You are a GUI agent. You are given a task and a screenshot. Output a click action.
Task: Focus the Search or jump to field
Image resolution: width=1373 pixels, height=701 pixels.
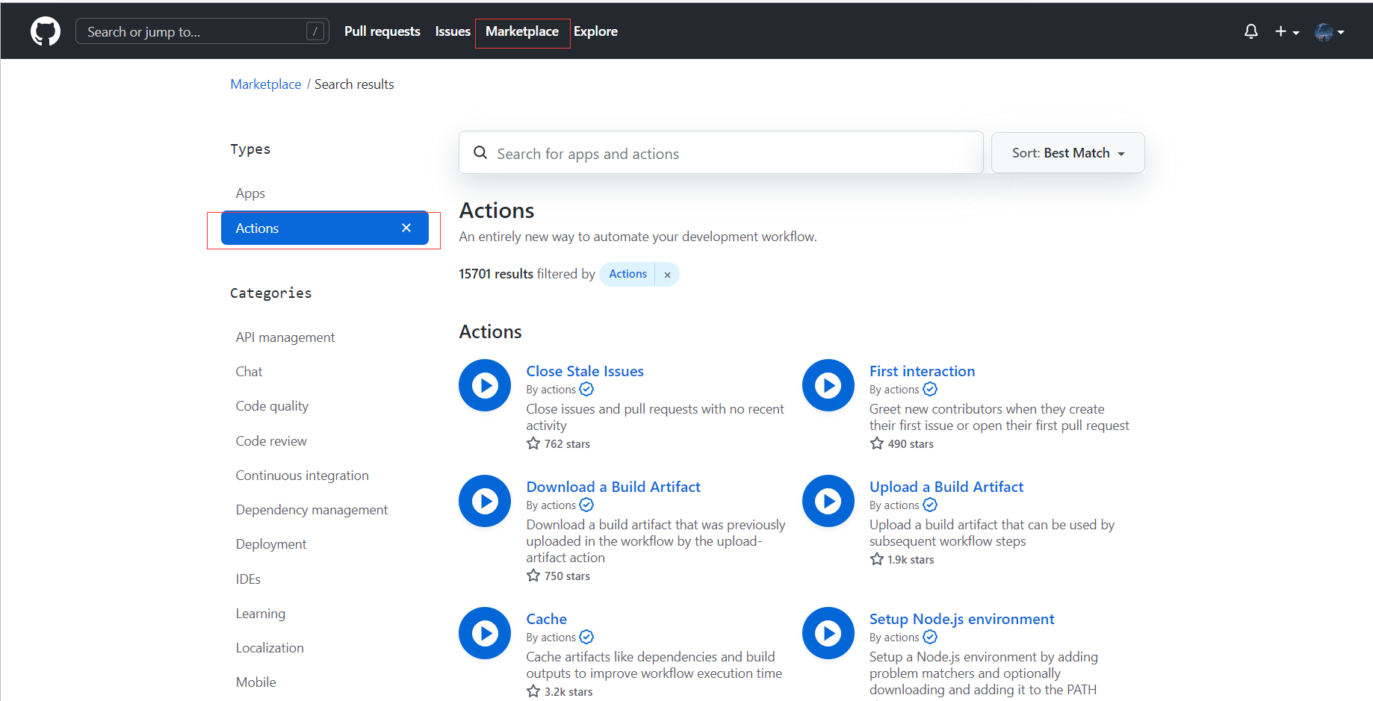tap(202, 31)
